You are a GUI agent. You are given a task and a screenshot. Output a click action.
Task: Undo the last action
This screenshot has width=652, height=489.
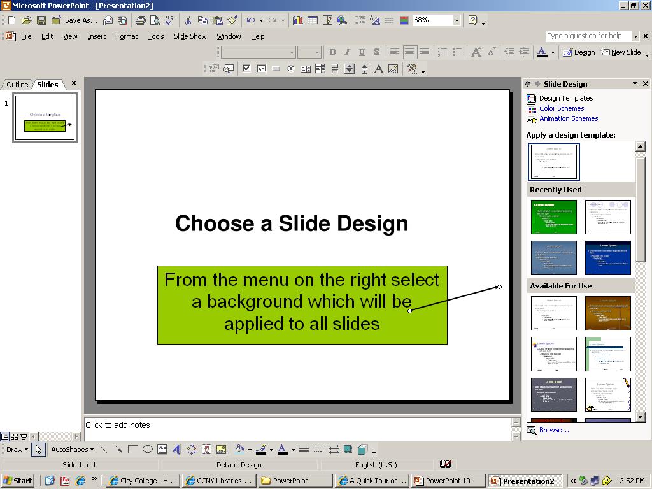[x=251, y=20]
